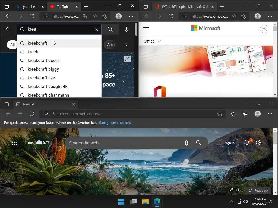Open Collections in New tab window

click(x=245, y=114)
